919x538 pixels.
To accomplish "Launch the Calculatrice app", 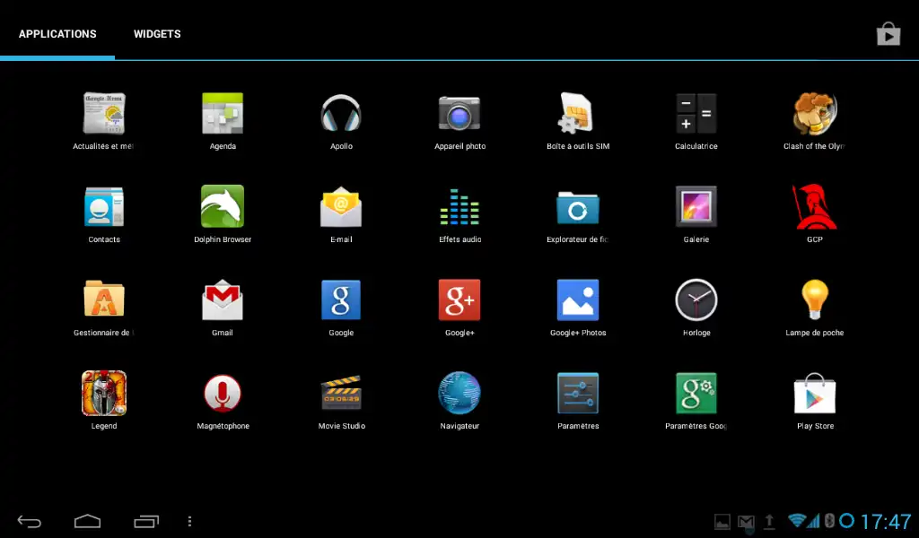I will (696, 113).
